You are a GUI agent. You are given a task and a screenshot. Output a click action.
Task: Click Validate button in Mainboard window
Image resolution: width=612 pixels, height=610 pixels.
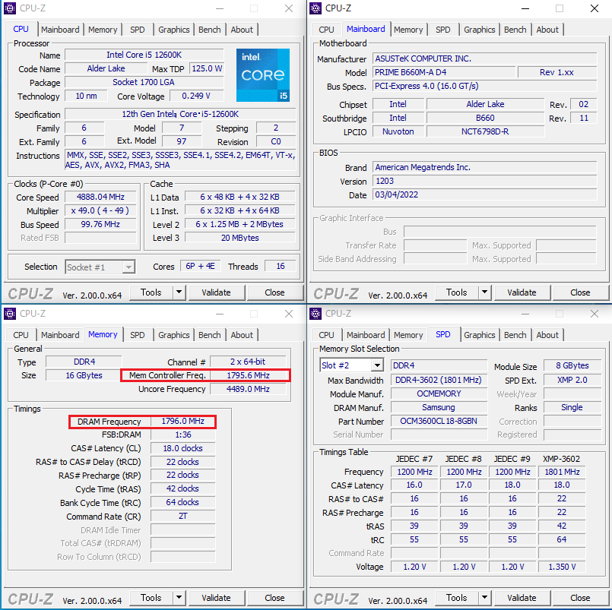(522, 292)
